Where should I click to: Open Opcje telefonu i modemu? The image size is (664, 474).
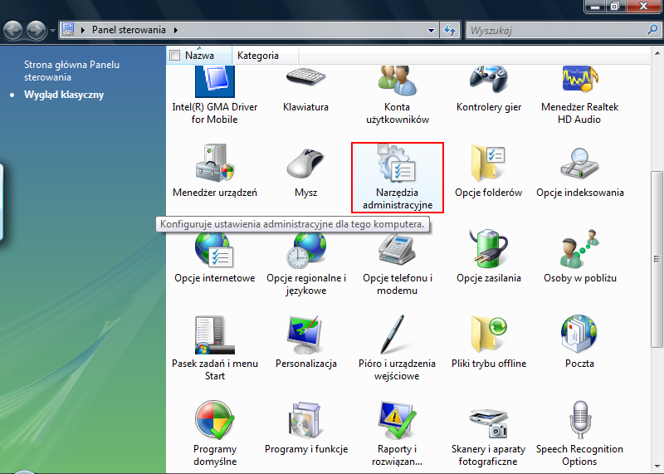click(x=397, y=252)
